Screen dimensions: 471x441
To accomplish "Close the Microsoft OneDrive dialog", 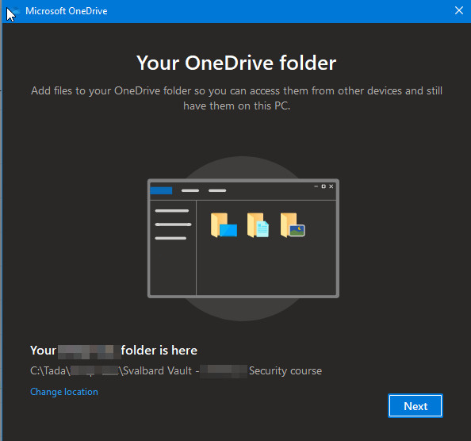I will [458, 10].
